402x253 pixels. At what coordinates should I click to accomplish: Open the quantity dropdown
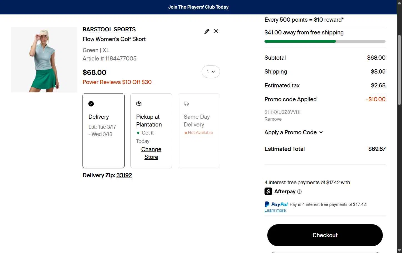pos(211,72)
